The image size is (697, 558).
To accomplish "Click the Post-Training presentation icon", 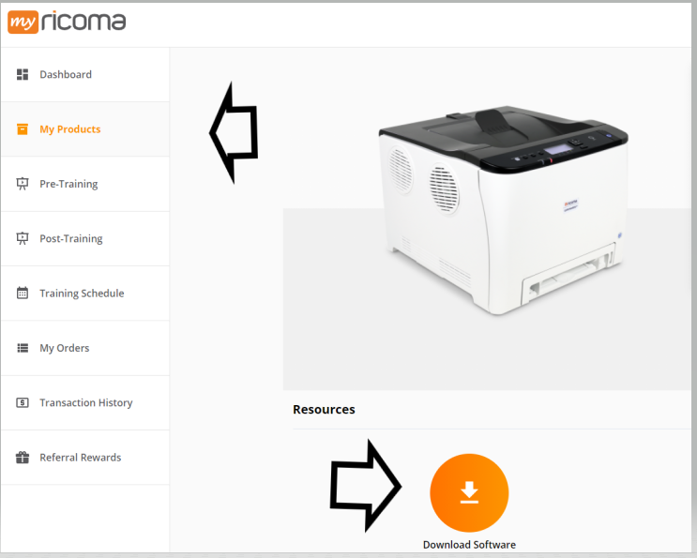I will (x=23, y=238).
